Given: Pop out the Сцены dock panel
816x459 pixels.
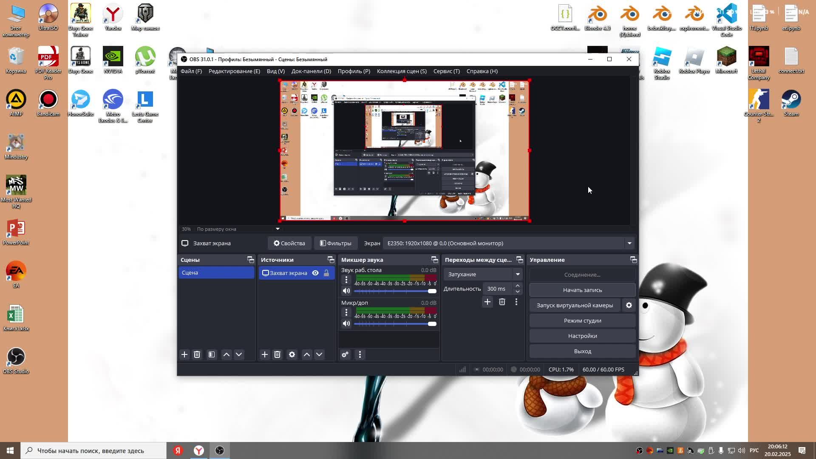Looking at the screenshot, I should [251, 260].
